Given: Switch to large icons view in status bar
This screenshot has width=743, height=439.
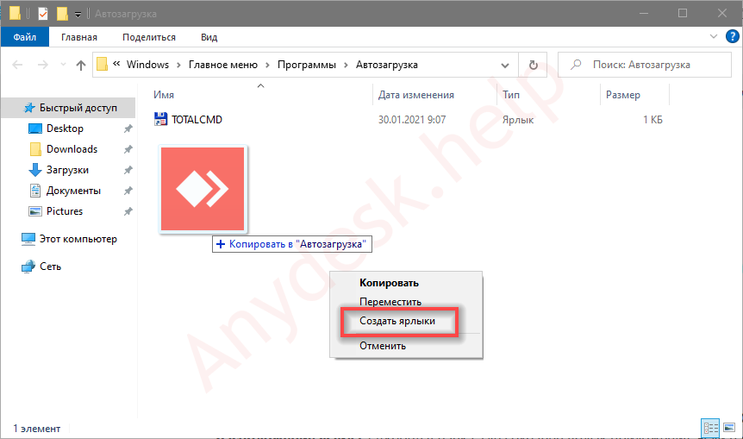Looking at the screenshot, I should click(x=727, y=428).
